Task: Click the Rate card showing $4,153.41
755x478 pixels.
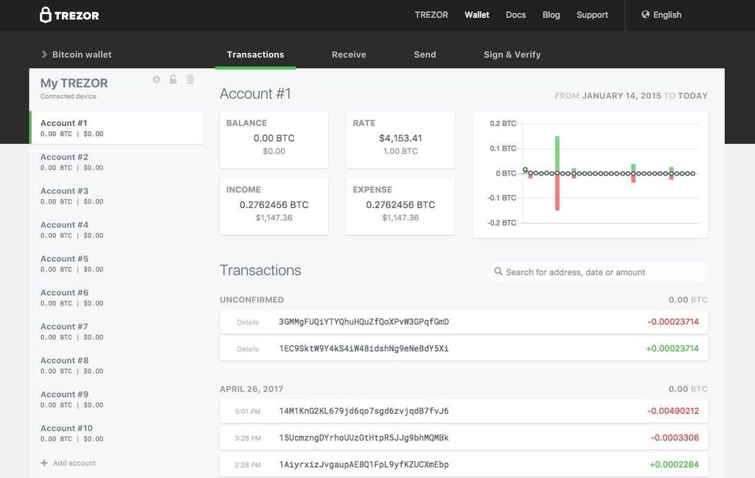Action: point(400,139)
